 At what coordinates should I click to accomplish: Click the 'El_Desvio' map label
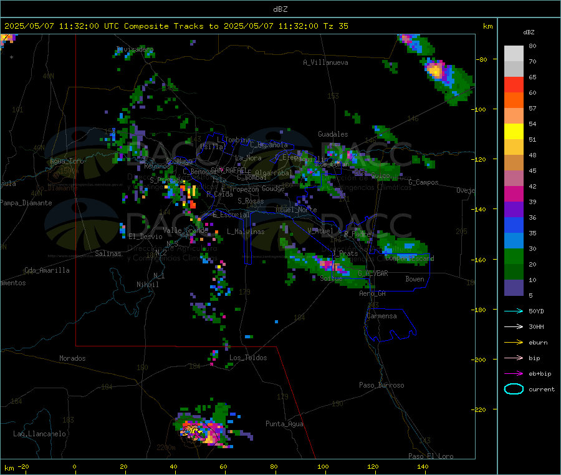pos(145,237)
